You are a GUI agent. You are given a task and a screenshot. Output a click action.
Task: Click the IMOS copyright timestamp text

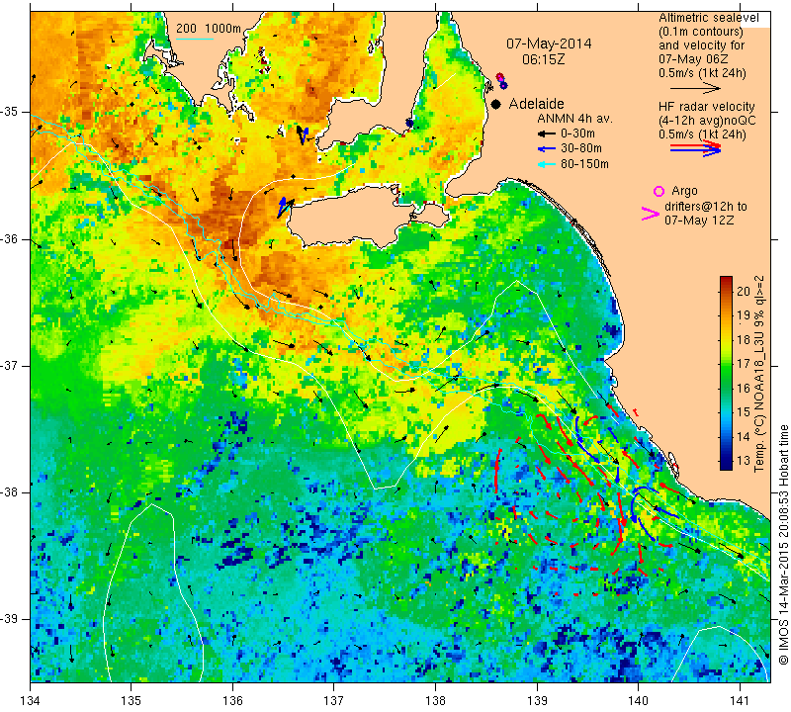point(783,545)
